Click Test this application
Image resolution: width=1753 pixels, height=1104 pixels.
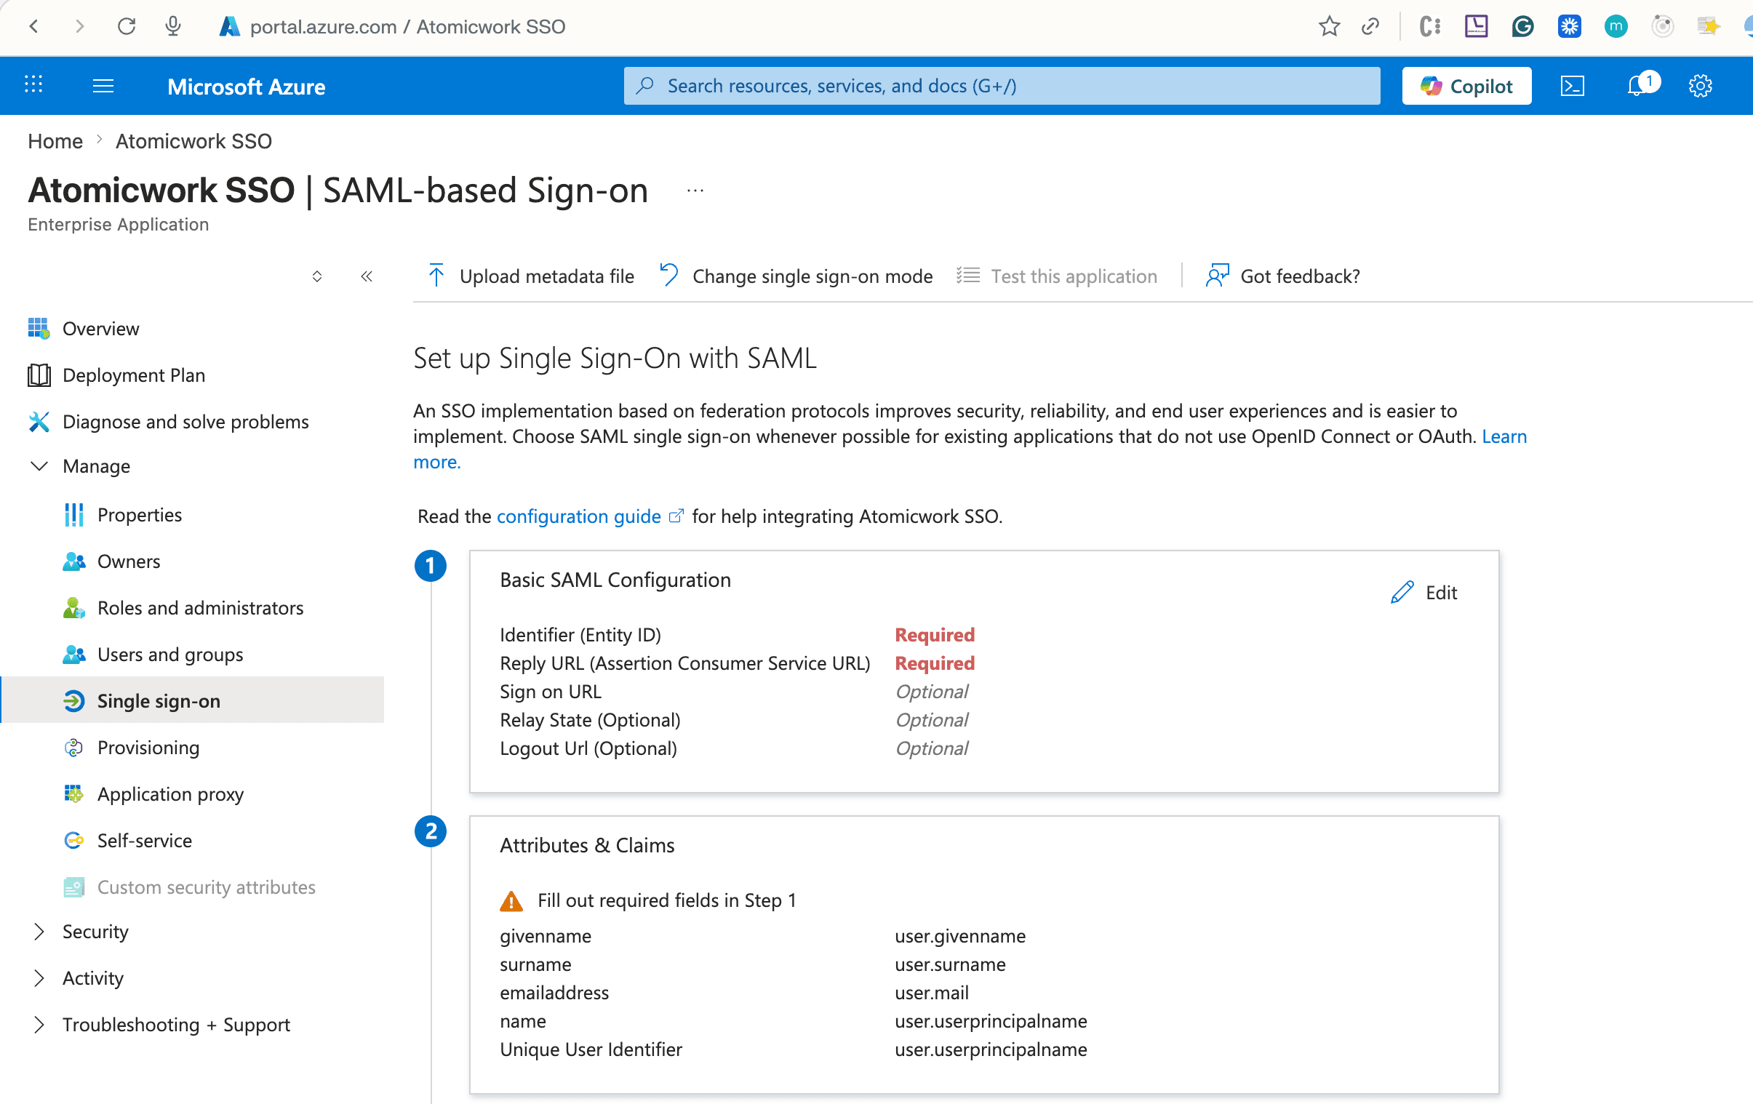[x=1057, y=276]
